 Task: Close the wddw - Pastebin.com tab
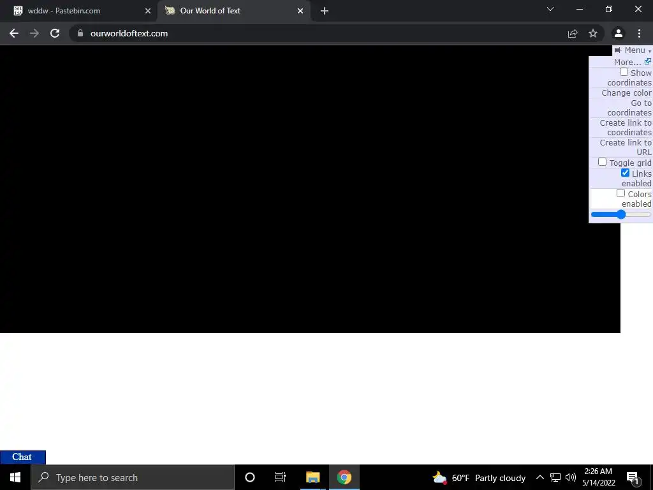(x=148, y=11)
